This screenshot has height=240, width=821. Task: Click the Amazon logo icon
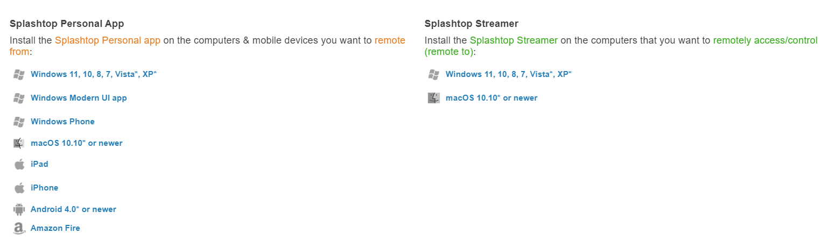(19, 228)
